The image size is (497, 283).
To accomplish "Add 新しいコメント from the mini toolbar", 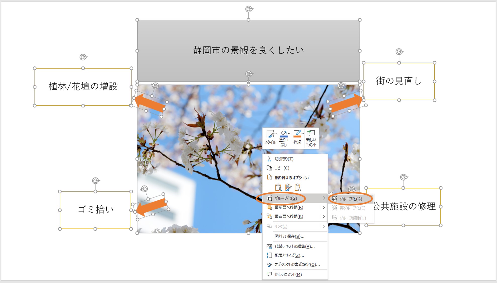I will tap(311, 138).
